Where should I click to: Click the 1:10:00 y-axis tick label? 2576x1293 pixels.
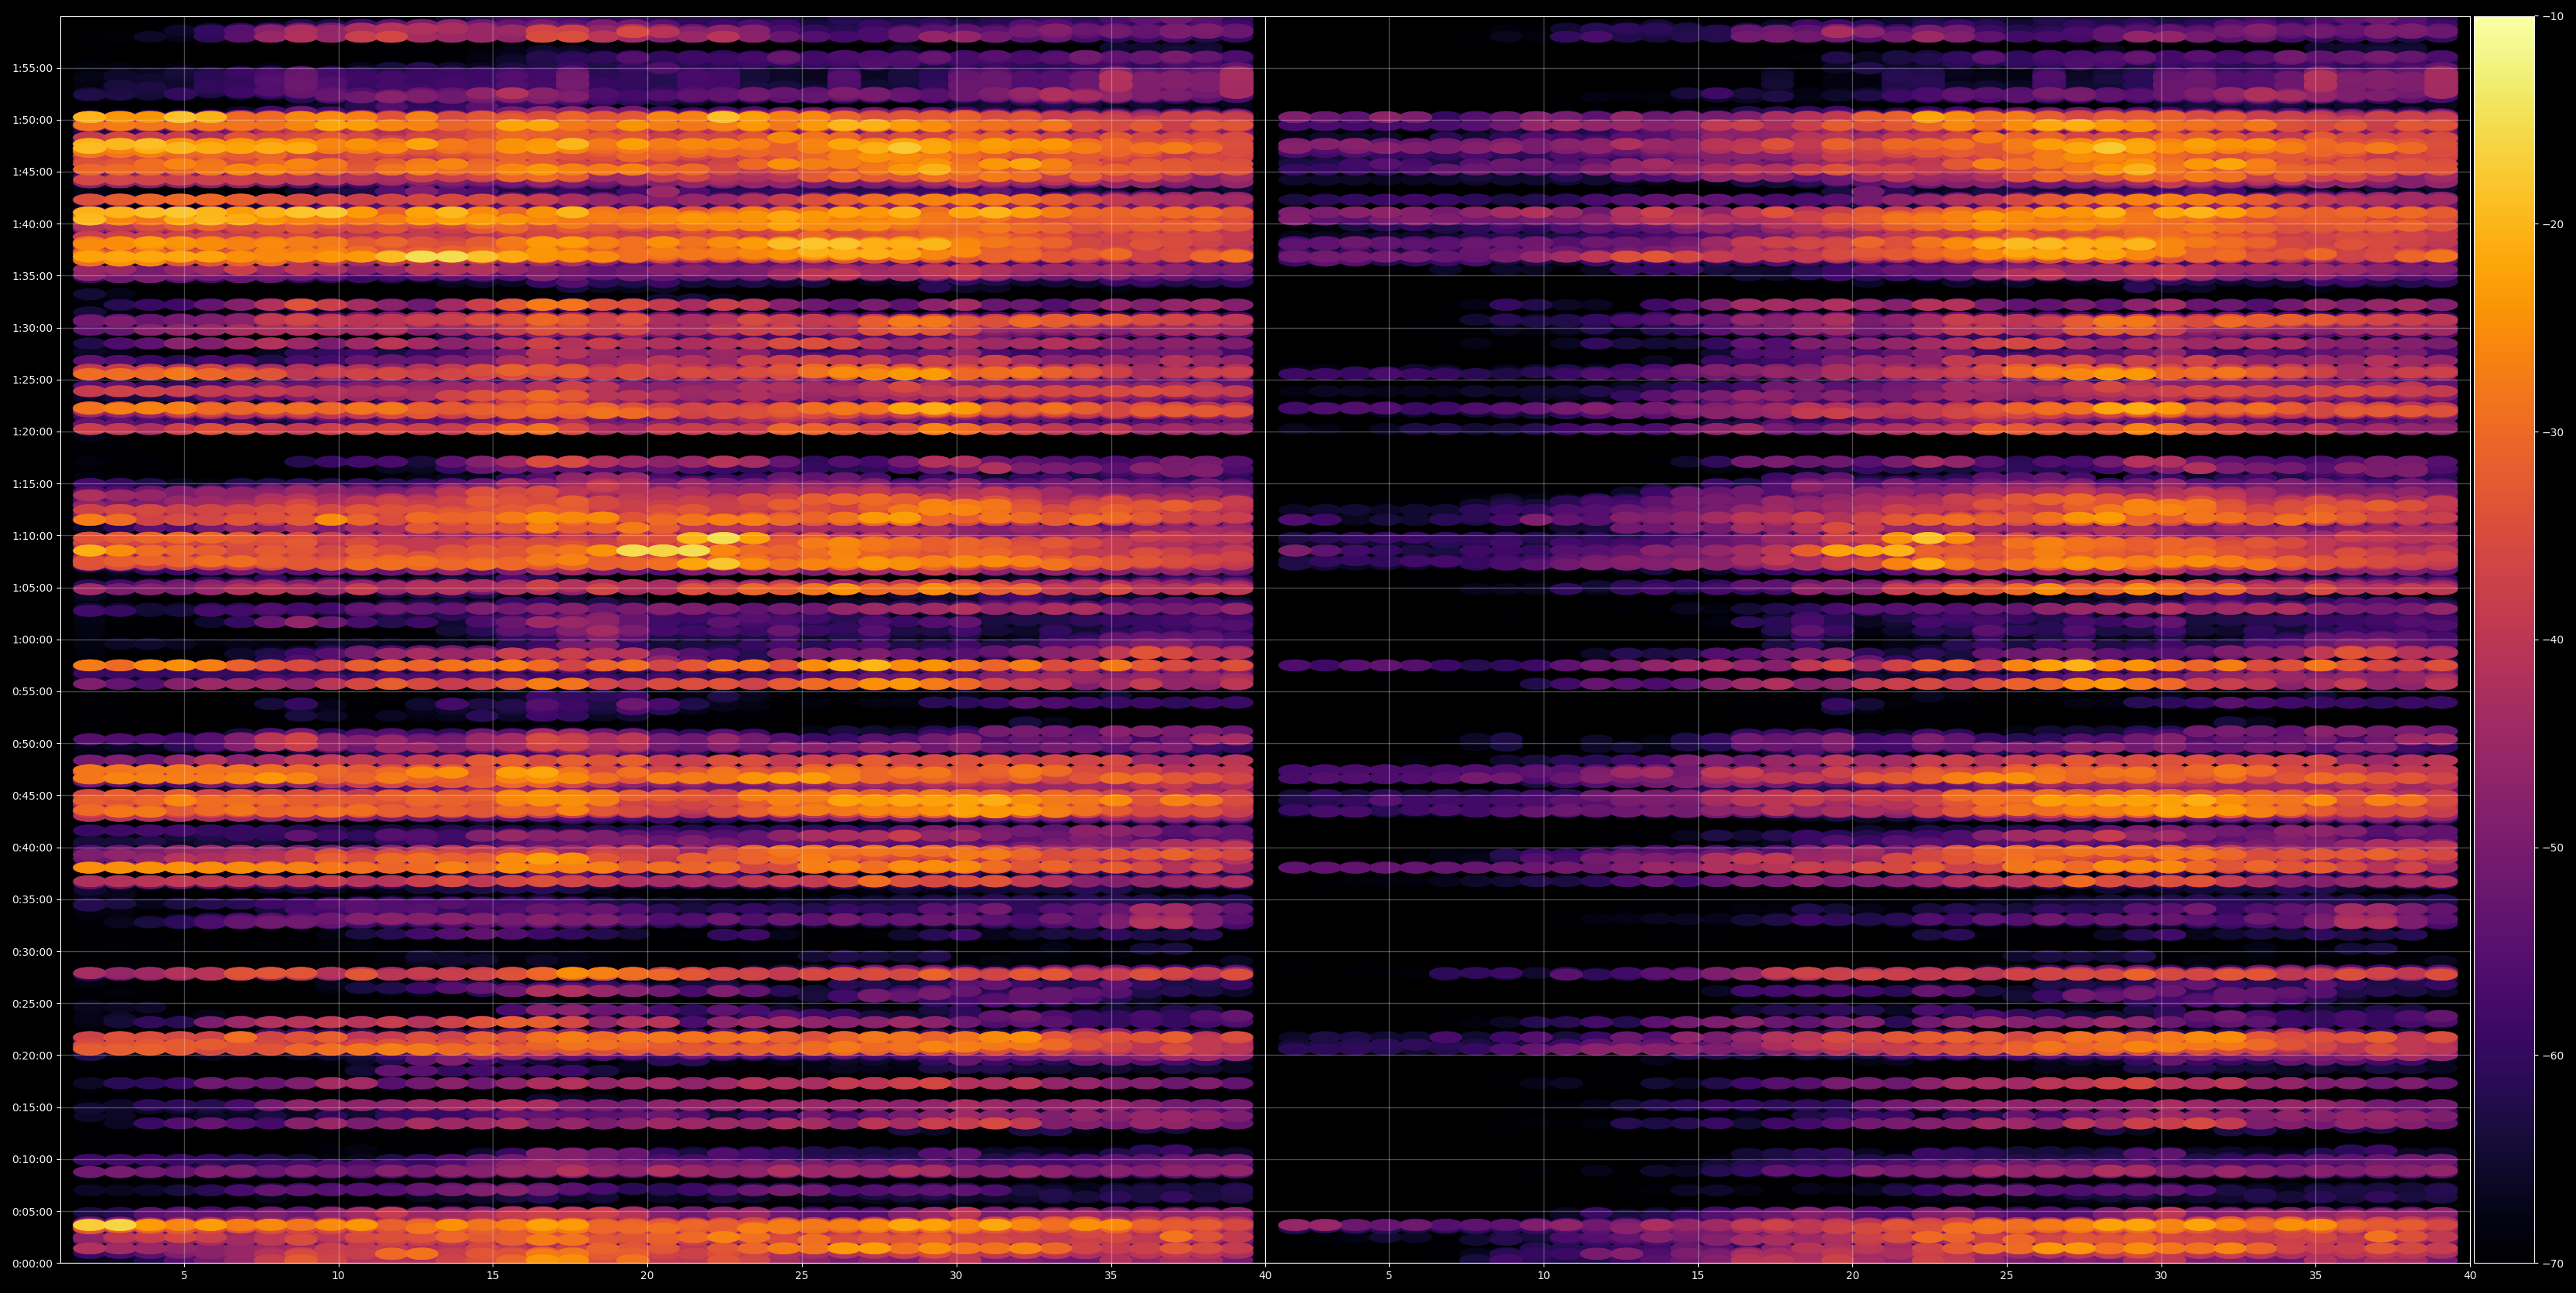32,536
